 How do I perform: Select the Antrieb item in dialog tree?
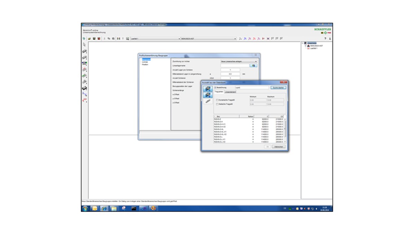pos(145,62)
